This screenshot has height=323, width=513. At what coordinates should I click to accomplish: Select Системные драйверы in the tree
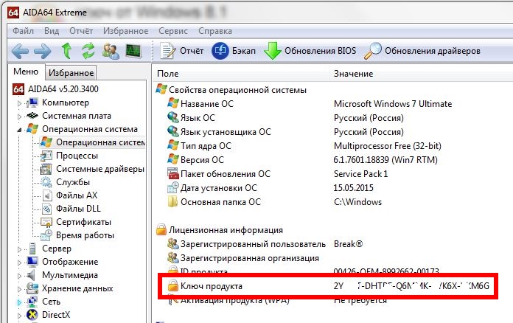[x=100, y=169]
